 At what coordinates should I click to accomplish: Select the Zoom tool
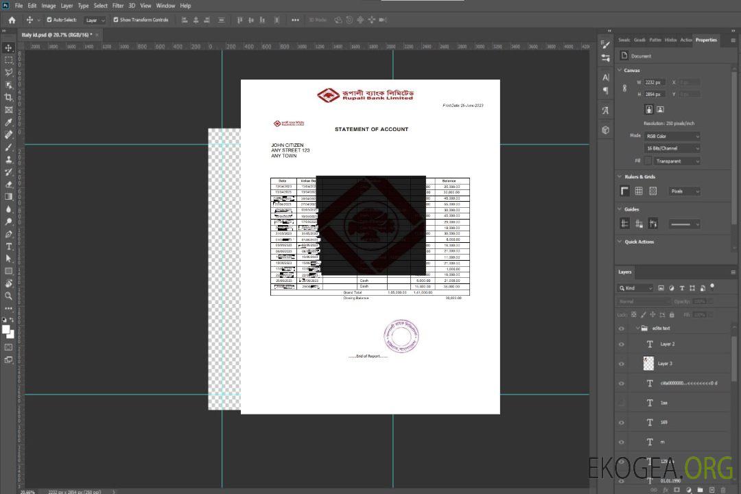8,296
